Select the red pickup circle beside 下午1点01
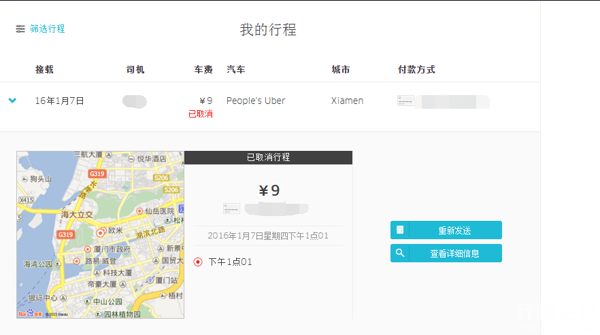This screenshot has height=335, width=600. click(198, 262)
